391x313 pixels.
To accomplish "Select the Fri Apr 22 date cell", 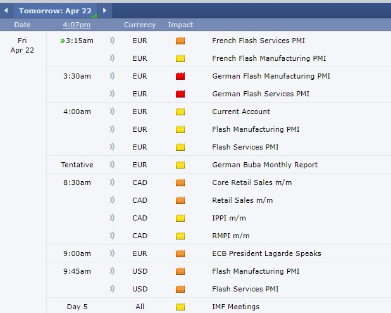I will [x=22, y=45].
